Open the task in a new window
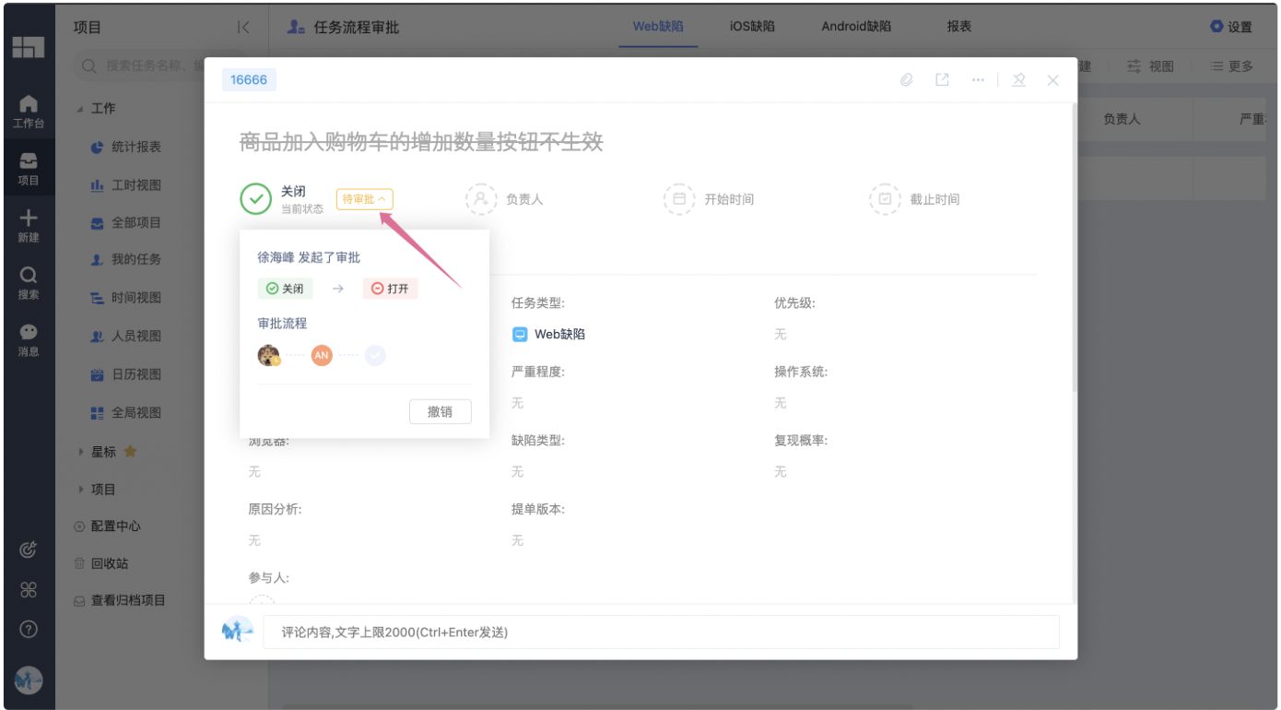Screen dimensions: 1281x710 coord(942,80)
